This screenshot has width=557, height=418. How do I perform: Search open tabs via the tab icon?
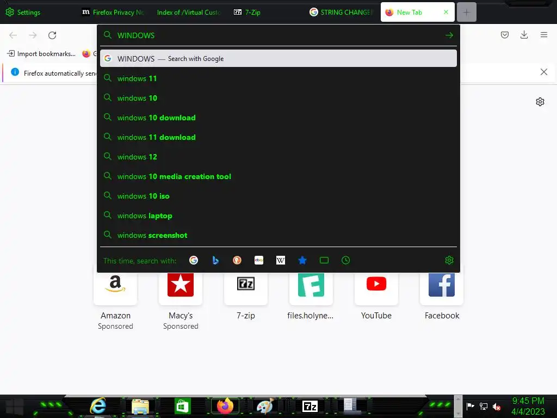tap(324, 261)
